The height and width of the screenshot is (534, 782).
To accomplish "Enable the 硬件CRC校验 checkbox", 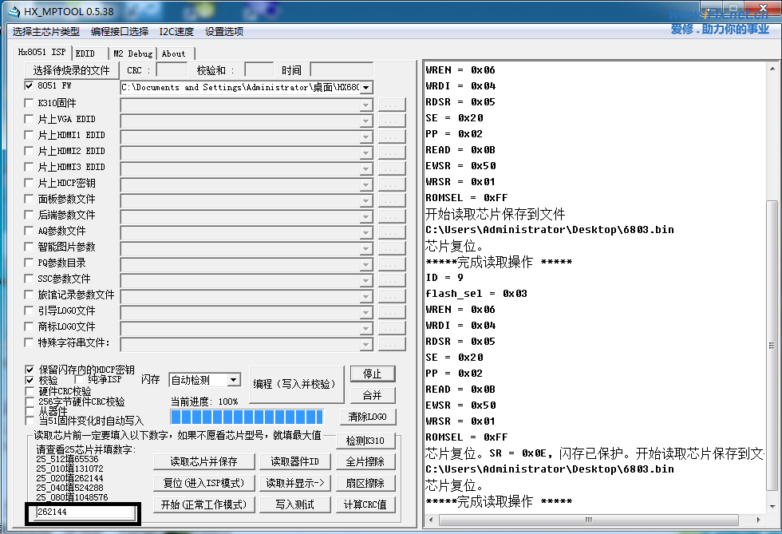I will click(30, 391).
